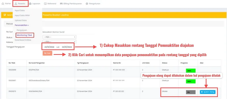Viewport: 227px width, 99px height.
Task: Select Input Data from Peserta dropdown
Action: click(x=20, y=10)
